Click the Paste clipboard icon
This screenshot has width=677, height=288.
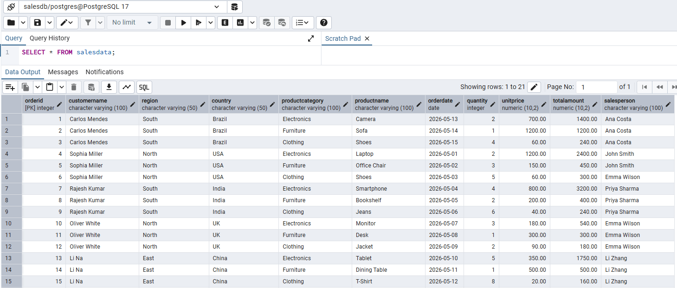pos(50,87)
